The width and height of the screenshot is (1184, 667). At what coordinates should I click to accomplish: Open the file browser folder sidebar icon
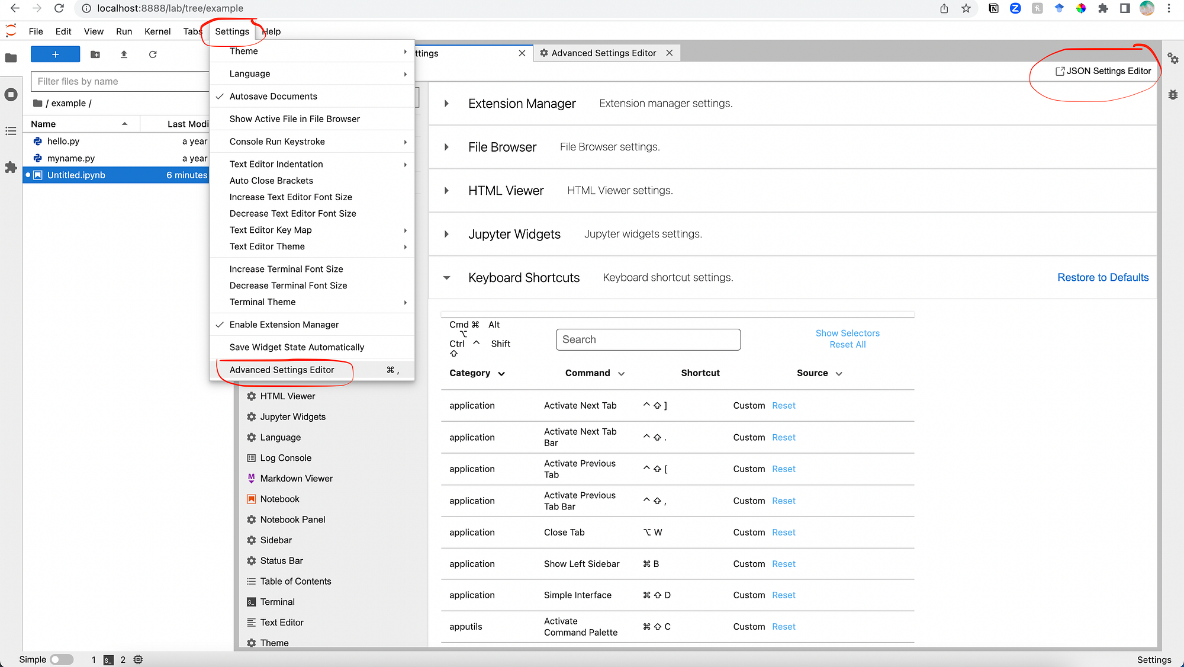[x=11, y=58]
